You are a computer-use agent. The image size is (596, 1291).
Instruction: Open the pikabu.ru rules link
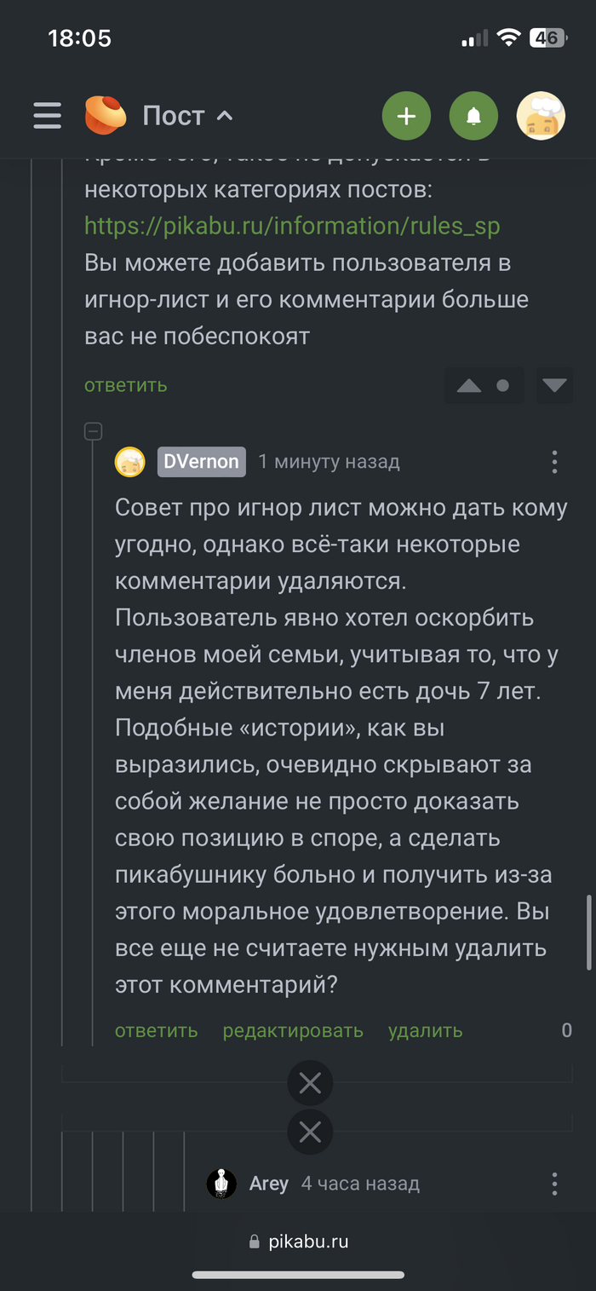click(x=292, y=226)
